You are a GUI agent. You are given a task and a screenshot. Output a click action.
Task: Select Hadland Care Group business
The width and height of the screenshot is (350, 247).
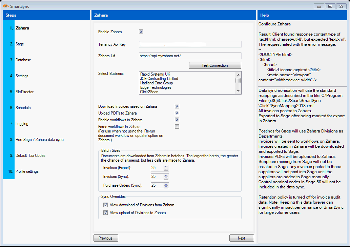[157, 83]
